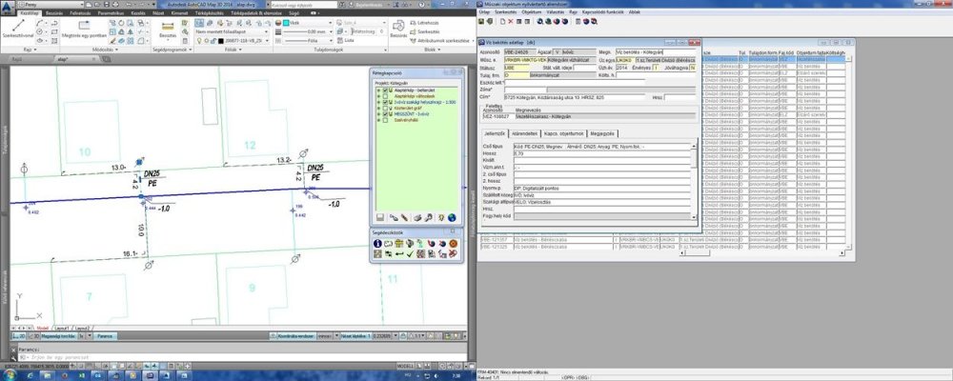The image size is (953, 381).
Task: Click the Parancs button in status toolbar
Action: pyautogui.click(x=106, y=336)
